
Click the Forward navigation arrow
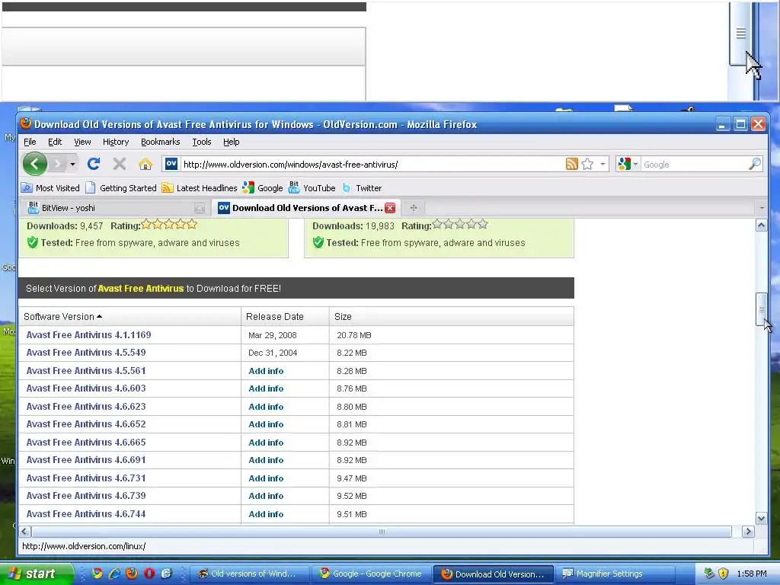[58, 164]
